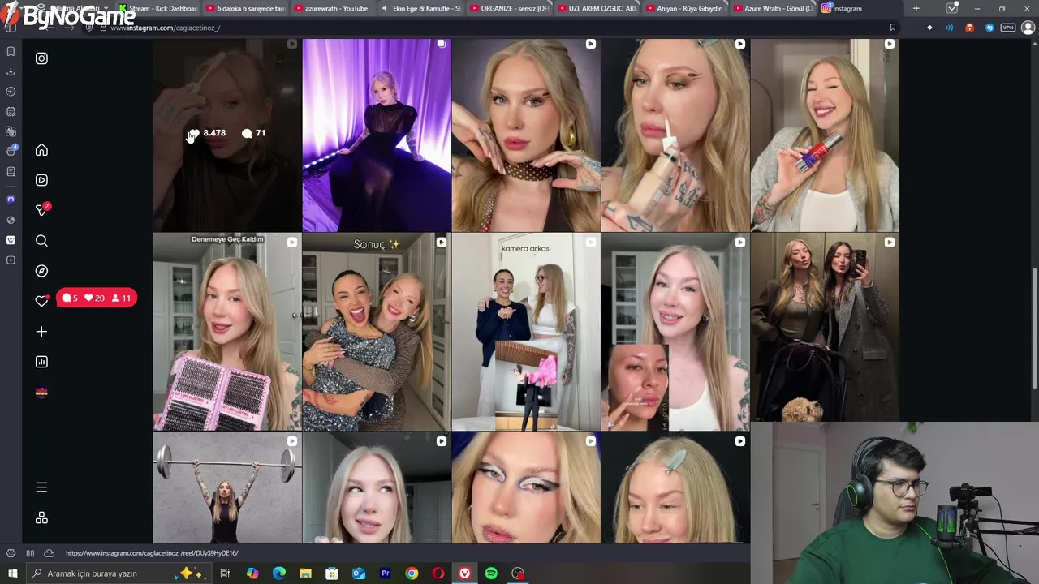Open File Explorer from taskbar
Viewport: 1039px width, 584px height.
(x=305, y=573)
